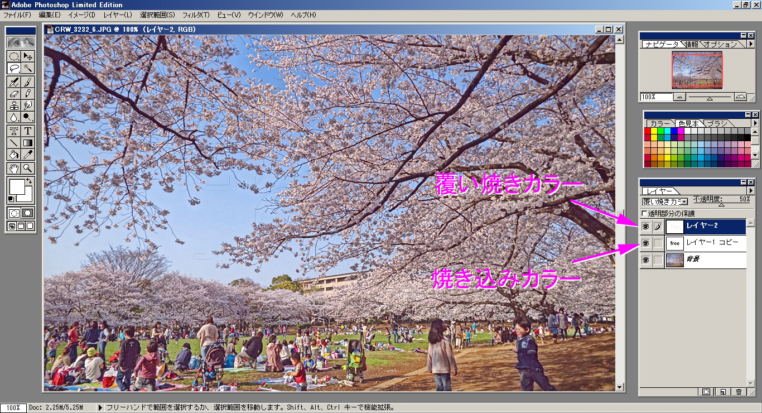The image size is (762, 413).
Task: Enable the 透明部分の保護 checkbox
Action: (644, 214)
